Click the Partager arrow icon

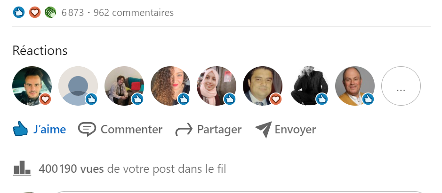coord(183,130)
